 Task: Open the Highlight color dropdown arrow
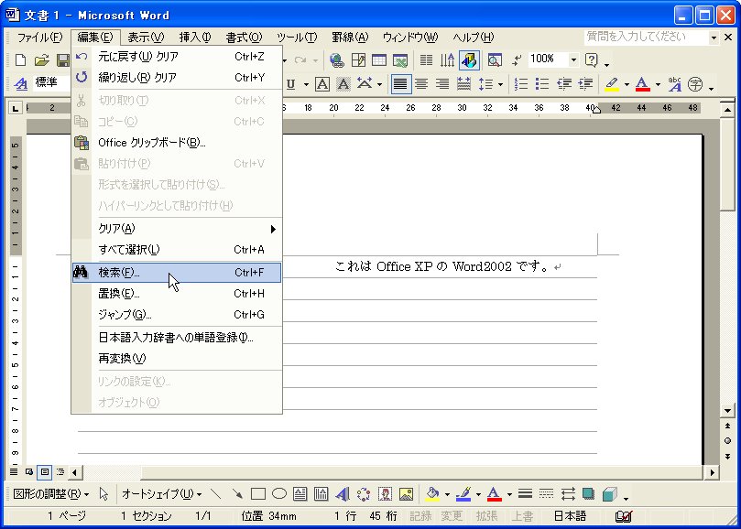pos(627,85)
